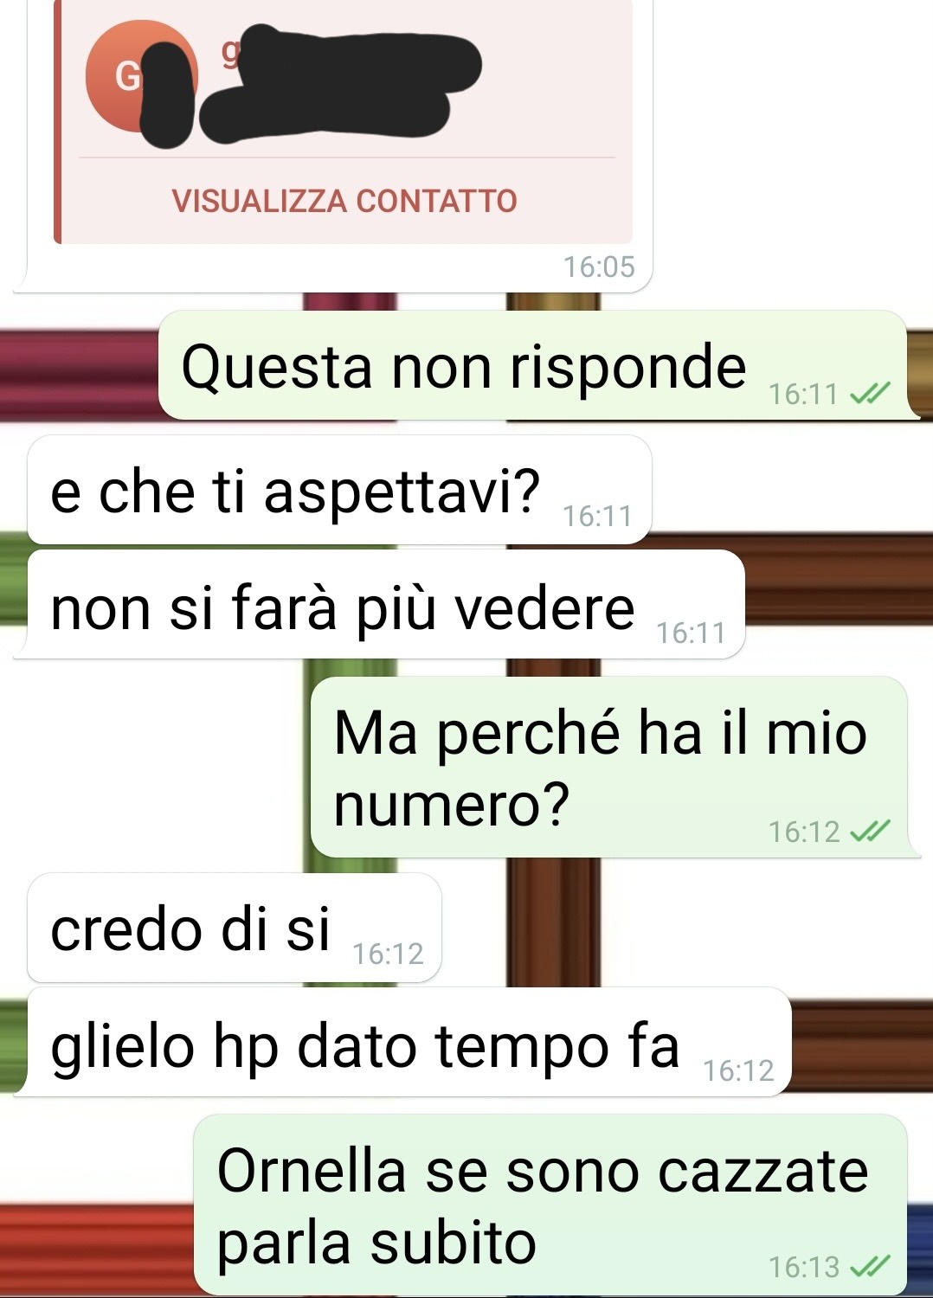Tap the VISUALIZZA CONTATTO button
This screenshot has height=1298, width=933.
[344, 201]
